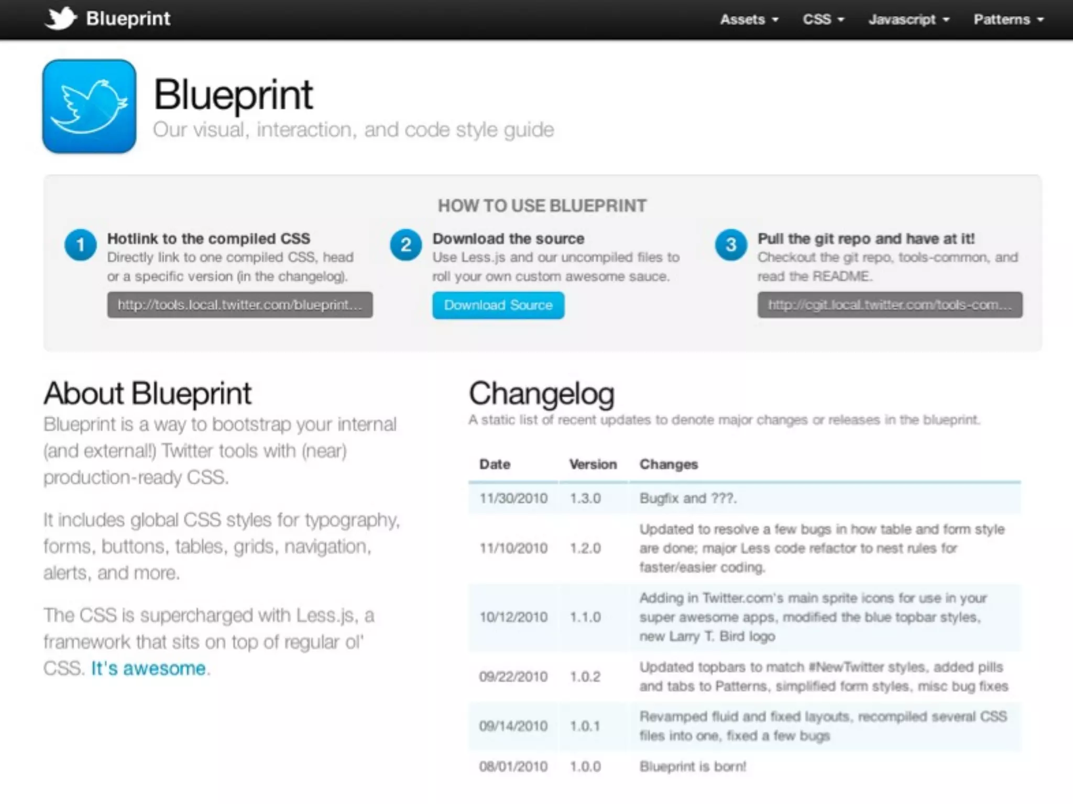Expand the Patterns navbar menu

click(1008, 19)
